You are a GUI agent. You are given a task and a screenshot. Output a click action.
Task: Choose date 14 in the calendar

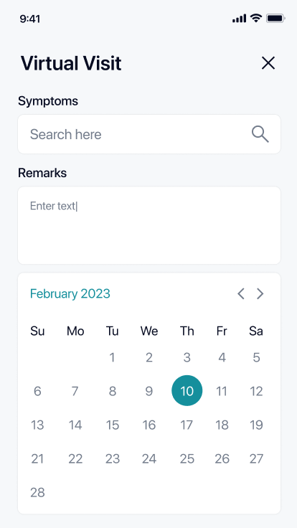75,425
